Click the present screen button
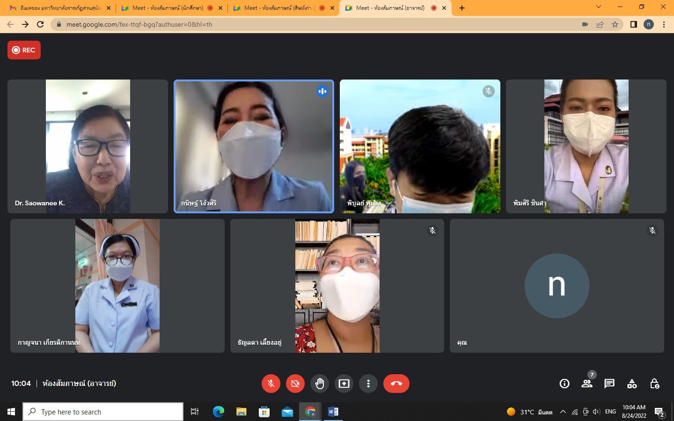Screen dimensions: 674x421 (344, 384)
